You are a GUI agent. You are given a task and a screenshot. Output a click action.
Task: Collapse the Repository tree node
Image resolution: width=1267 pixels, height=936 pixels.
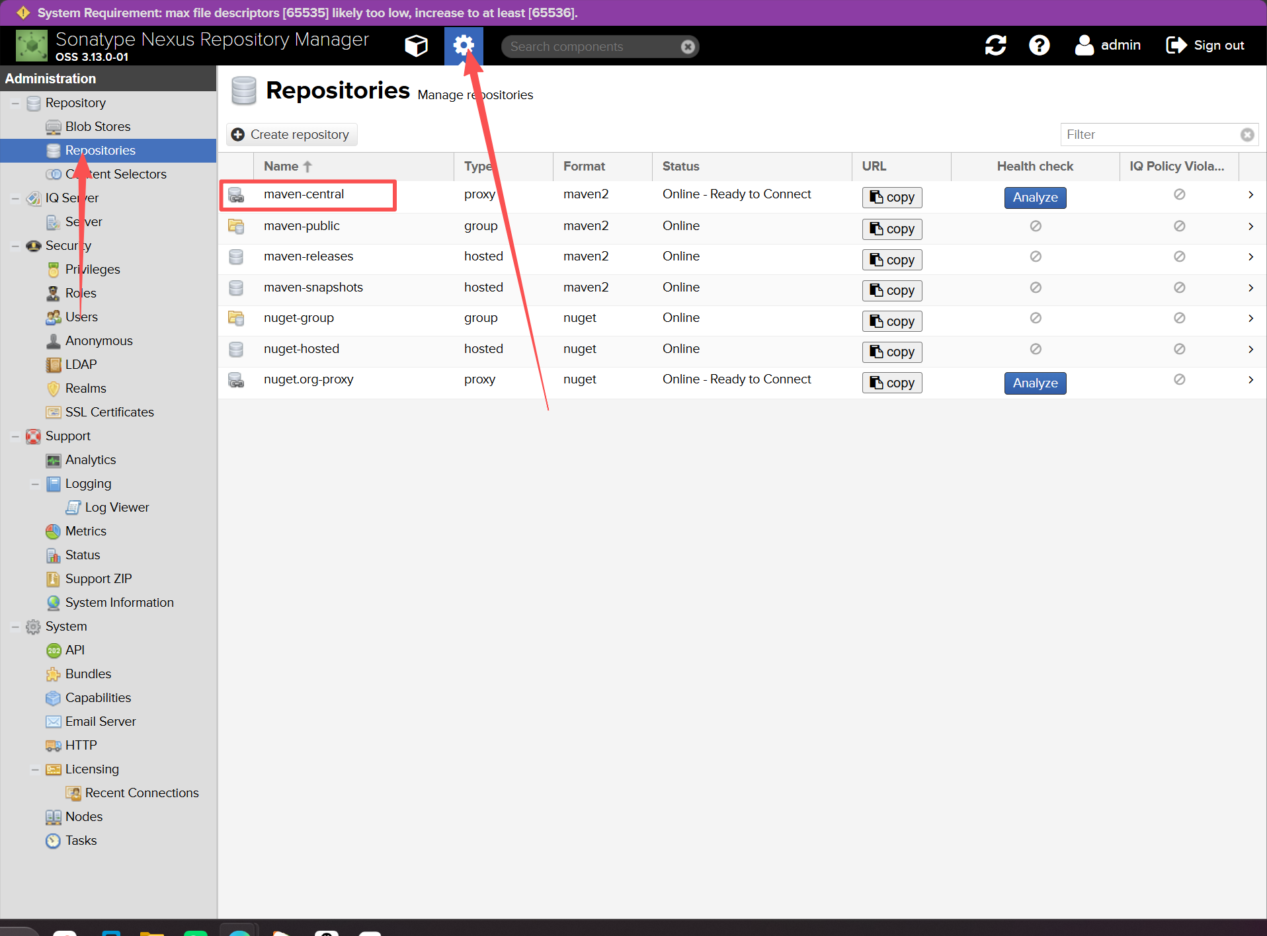click(15, 104)
